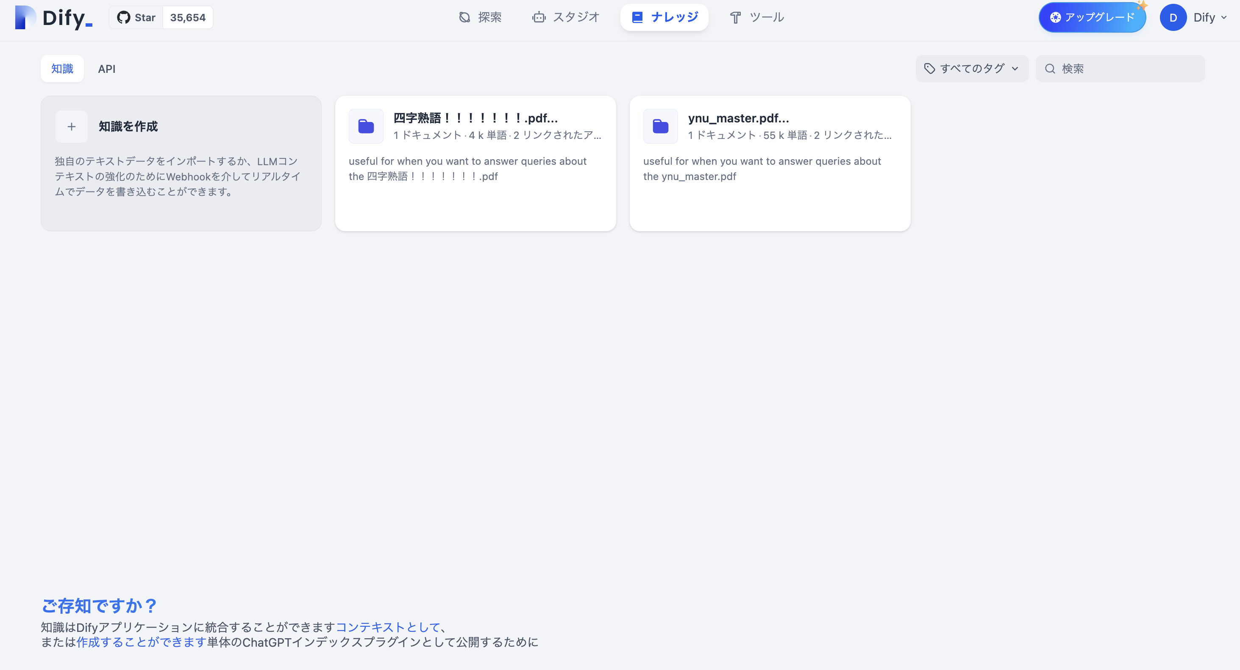The height and width of the screenshot is (670, 1240).
Task: Click the plus icon to create knowledge
Action: pyautogui.click(x=71, y=127)
